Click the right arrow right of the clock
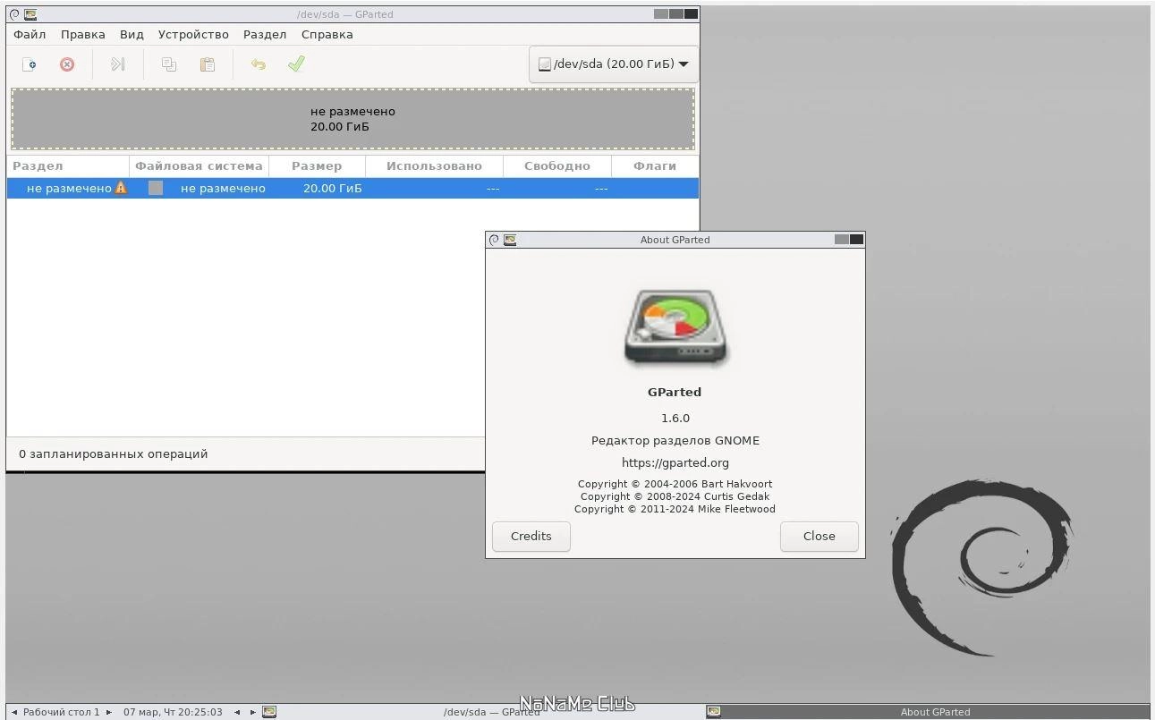Screen dimensions: 1155x720 click(x=253, y=712)
